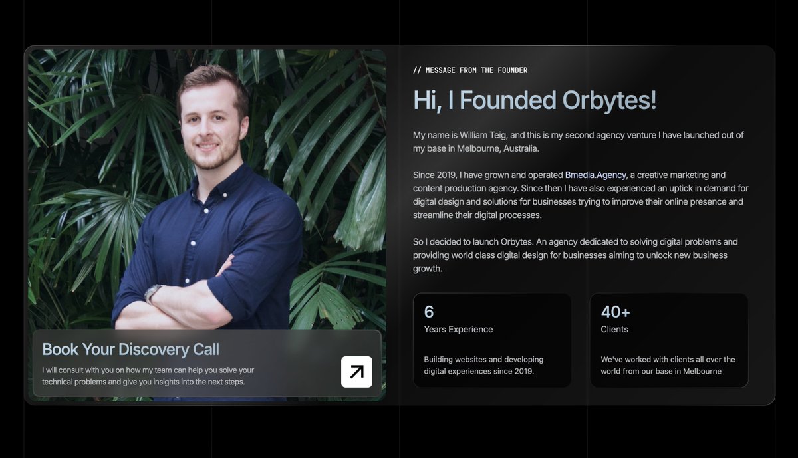
Task: Select the 40+ Clients stat card
Action: coord(669,340)
